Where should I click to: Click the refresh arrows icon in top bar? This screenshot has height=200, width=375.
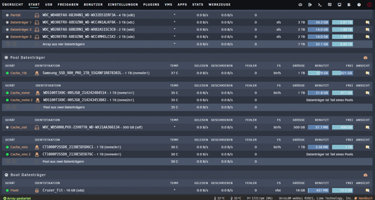[x=300, y=5]
